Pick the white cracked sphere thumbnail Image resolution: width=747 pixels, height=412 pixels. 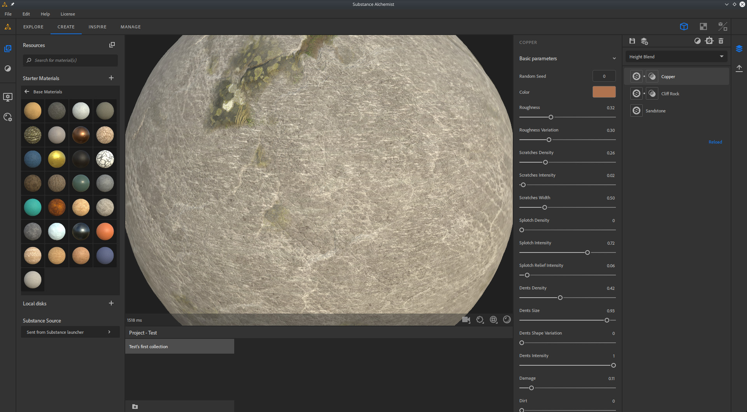pyautogui.click(x=105, y=159)
